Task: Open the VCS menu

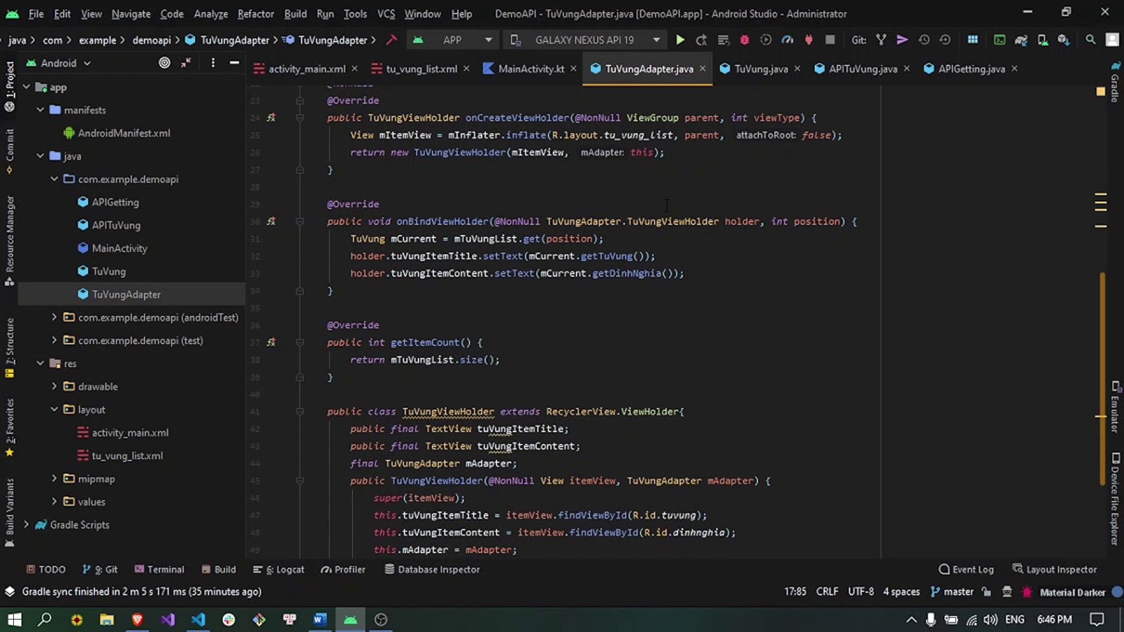Action: (385, 14)
